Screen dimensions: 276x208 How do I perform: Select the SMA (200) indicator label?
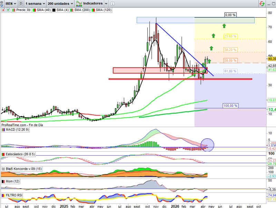pyautogui.click(x=81, y=10)
